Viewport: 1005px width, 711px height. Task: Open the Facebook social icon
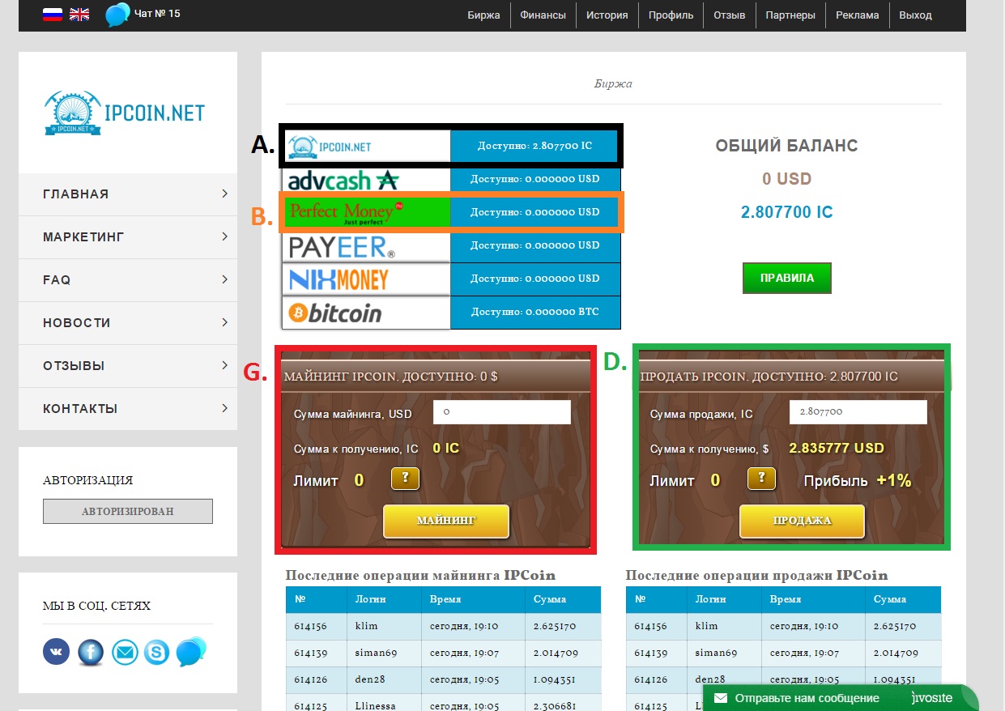91,652
